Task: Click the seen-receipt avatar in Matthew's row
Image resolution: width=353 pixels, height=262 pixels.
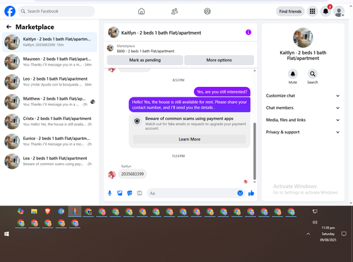Action: 92,102
